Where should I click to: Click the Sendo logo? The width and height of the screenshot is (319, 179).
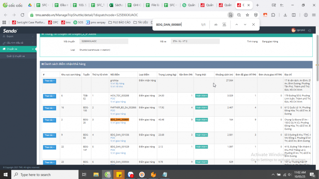pyautogui.click(x=10, y=31)
